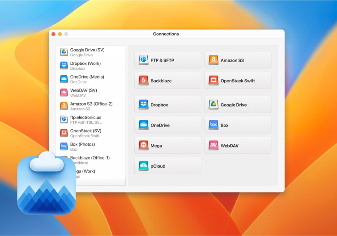337x236 pixels.
Task: Click the WebDAV (SV) sidebar icon
Action: pos(64,93)
